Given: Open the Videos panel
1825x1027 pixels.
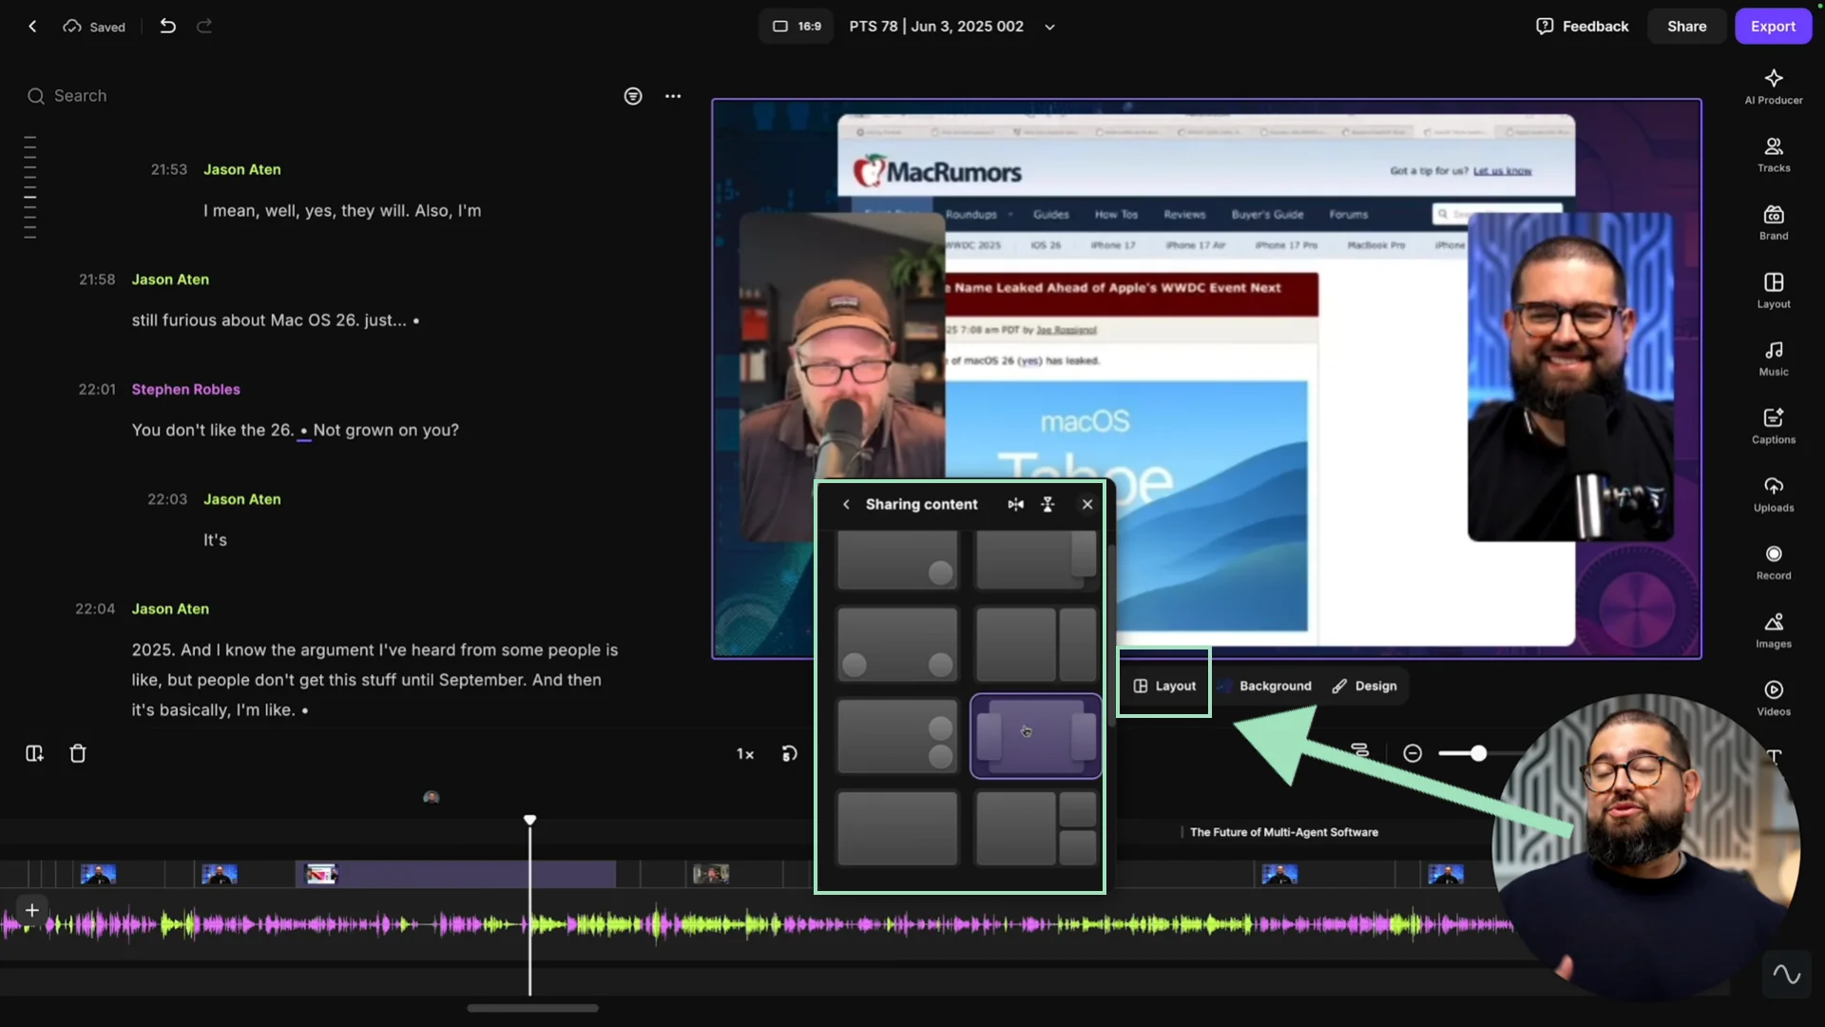Looking at the screenshot, I should pos(1774,699).
